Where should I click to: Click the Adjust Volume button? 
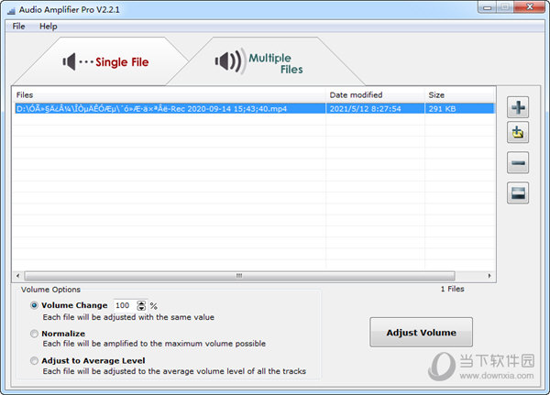coord(422,332)
